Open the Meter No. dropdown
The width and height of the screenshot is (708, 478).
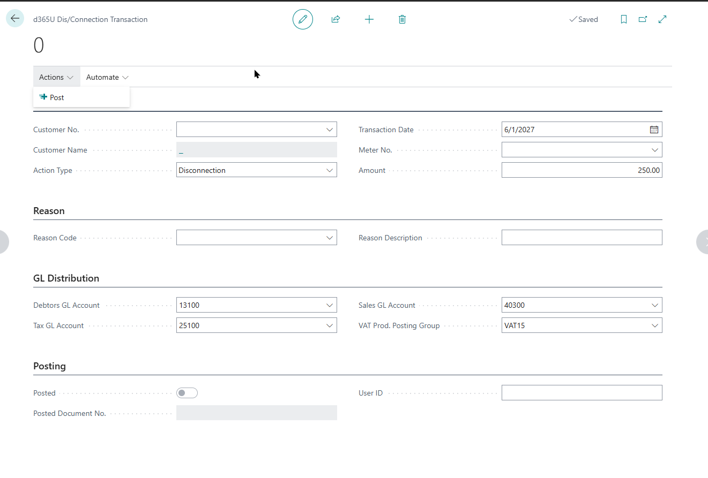(x=655, y=150)
